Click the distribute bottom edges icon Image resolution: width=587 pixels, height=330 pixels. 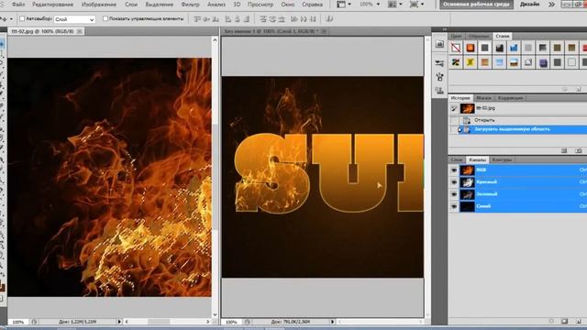pos(282,19)
